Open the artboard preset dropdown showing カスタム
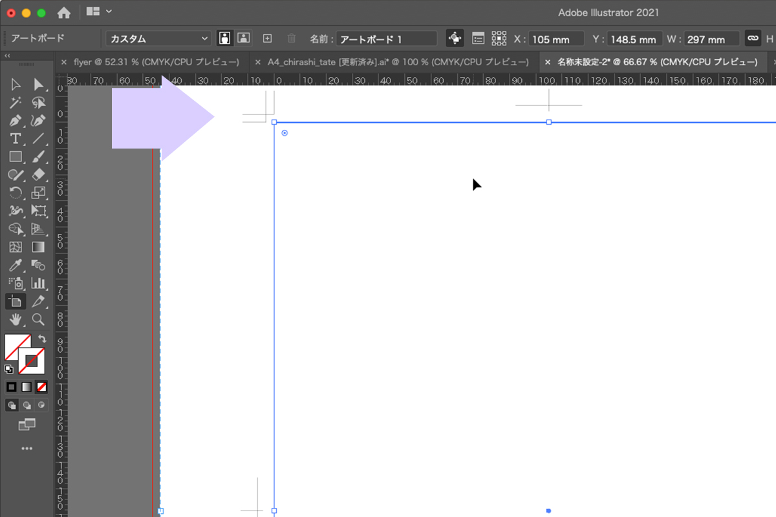Screen dimensions: 776x517 [158, 39]
